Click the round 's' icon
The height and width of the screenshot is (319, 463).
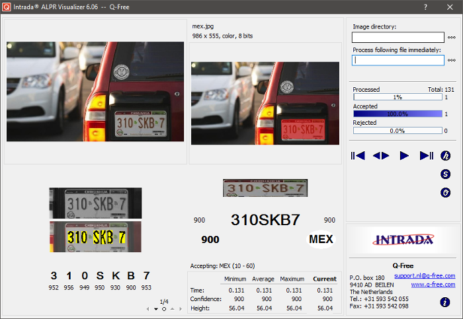click(x=446, y=174)
